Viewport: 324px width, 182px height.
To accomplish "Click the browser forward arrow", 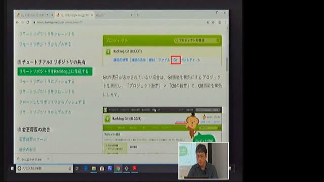I will tap(22, 22).
